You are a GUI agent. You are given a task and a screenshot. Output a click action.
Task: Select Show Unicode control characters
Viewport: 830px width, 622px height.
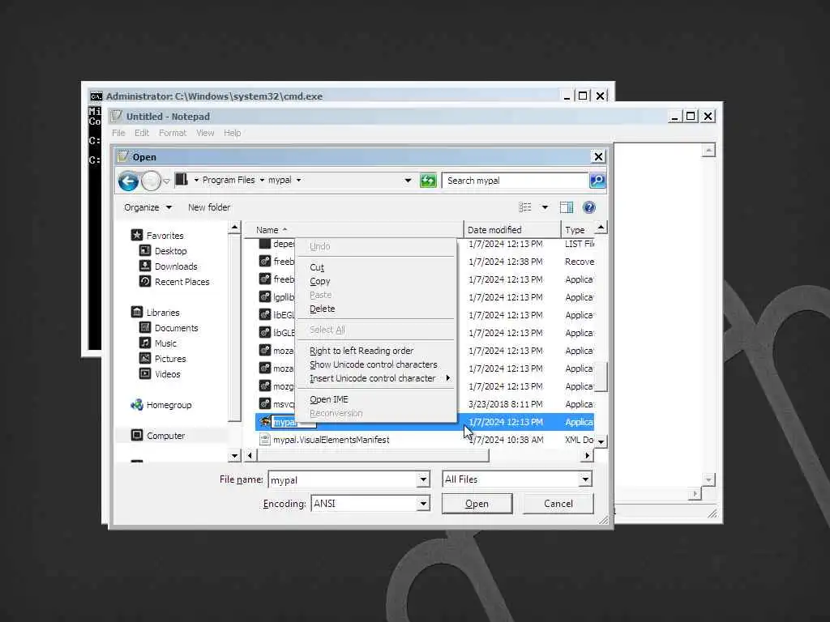click(x=373, y=364)
